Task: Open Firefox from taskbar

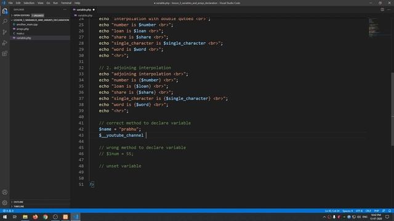Action: [35, 217]
